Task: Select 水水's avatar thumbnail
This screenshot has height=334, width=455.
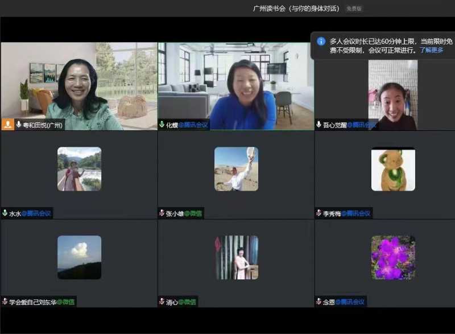Action: click(x=79, y=169)
